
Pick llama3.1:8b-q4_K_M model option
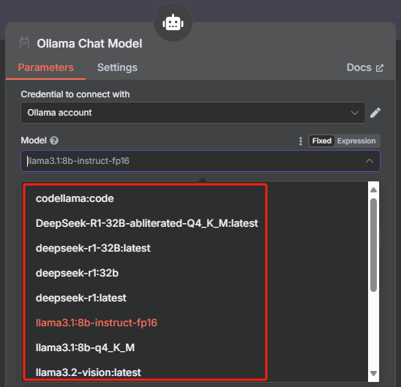[85, 347]
